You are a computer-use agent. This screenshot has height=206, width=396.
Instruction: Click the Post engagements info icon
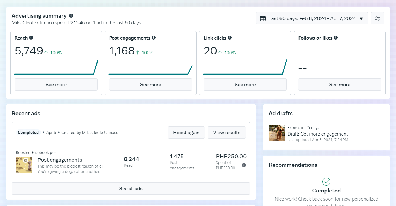pyautogui.click(x=154, y=38)
